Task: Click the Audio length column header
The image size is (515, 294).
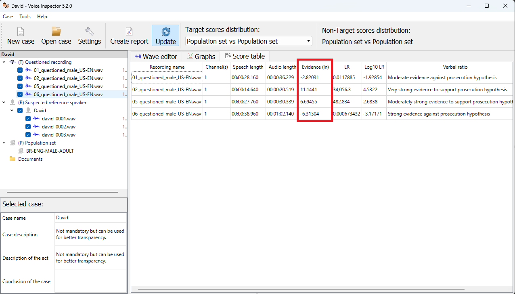Action: 283,67
